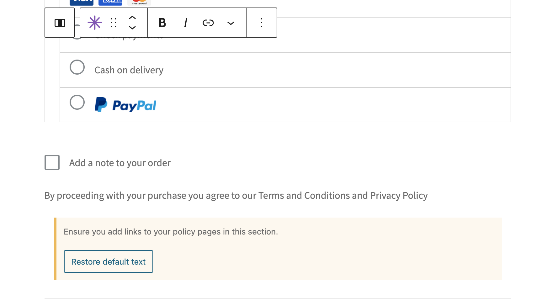
Task: Open more formatting options via chevron
Action: pyautogui.click(x=231, y=23)
